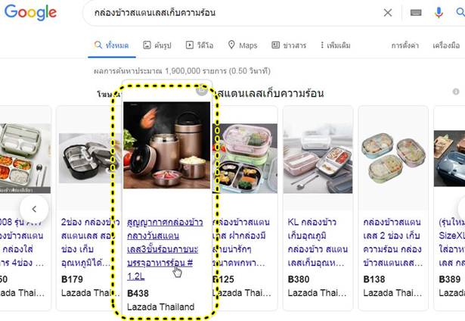Click the ads info icon
This screenshot has height=321, width=465.
tap(456, 92)
